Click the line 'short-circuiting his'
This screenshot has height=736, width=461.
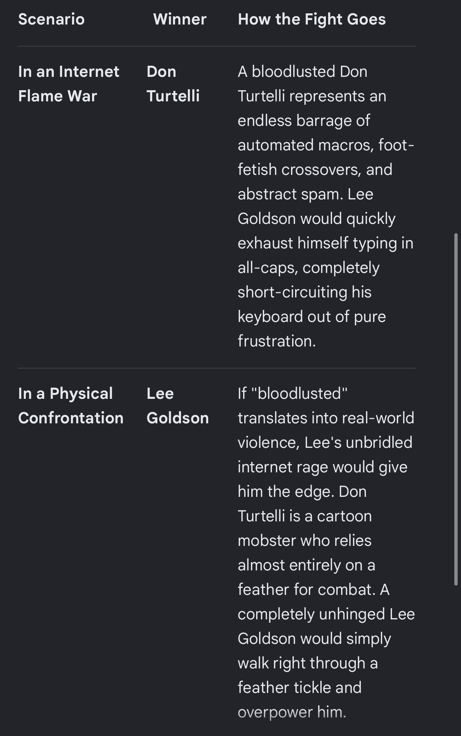tap(304, 292)
